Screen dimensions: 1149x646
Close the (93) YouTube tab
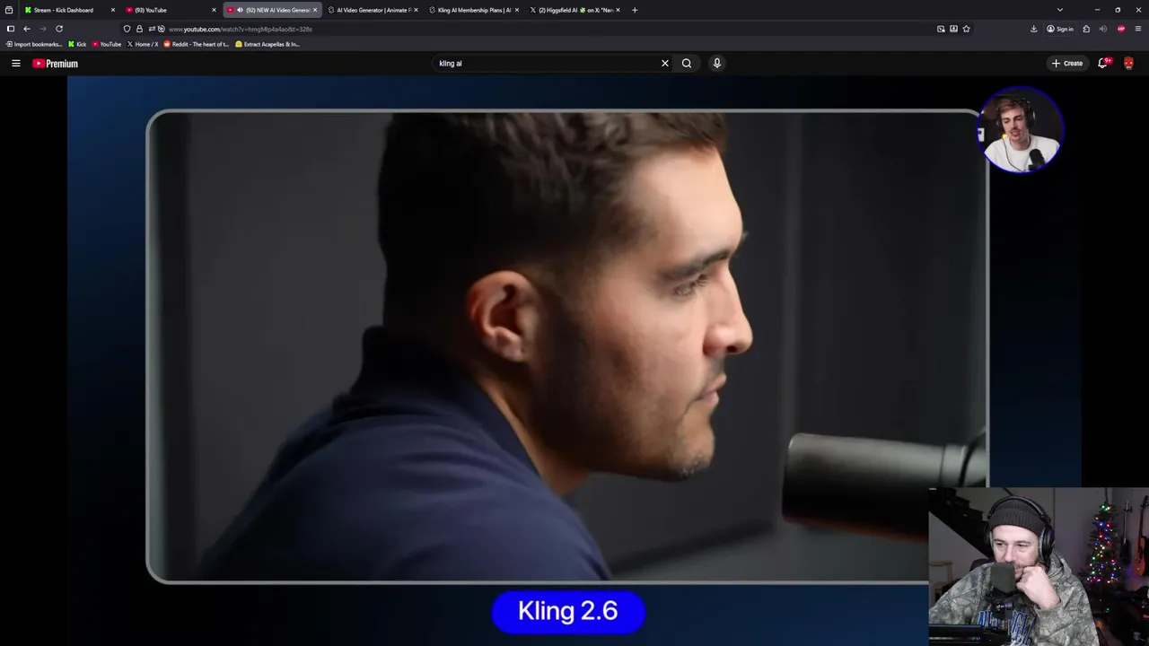[x=214, y=10]
